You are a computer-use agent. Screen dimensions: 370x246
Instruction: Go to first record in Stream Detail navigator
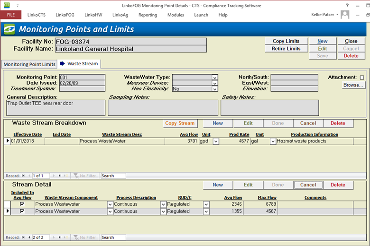23,237
